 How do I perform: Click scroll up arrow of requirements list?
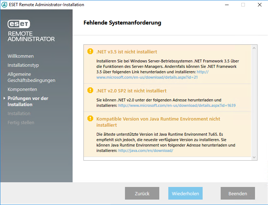254,48
